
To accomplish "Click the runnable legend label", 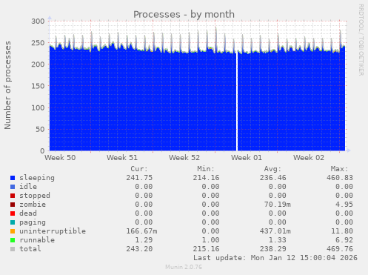I will (37, 240).
